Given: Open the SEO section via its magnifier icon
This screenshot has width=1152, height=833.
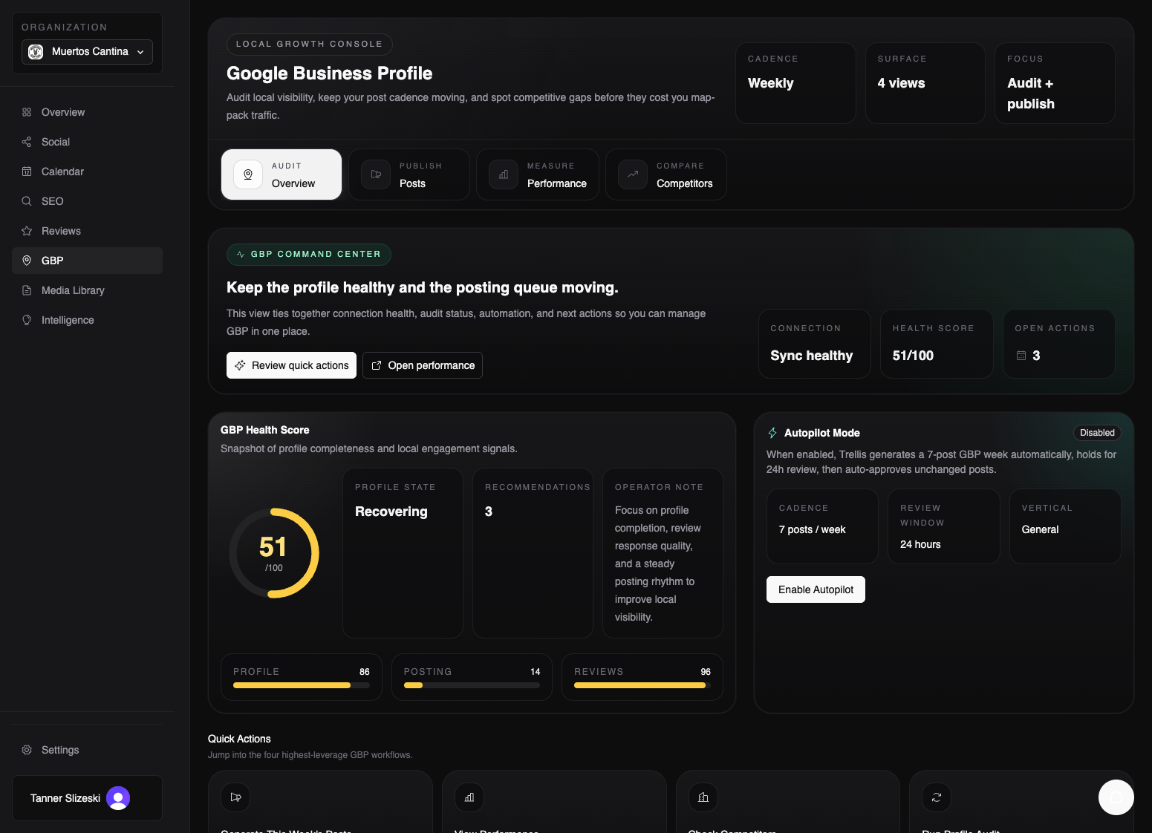Looking at the screenshot, I should (x=27, y=201).
